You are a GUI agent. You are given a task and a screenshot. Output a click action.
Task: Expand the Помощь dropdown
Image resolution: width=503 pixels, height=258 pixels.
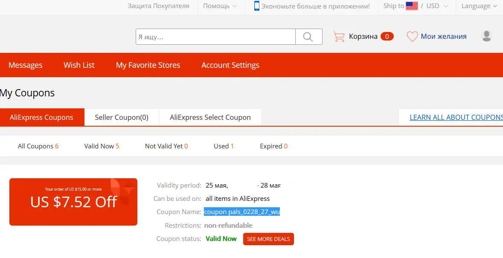(x=220, y=6)
